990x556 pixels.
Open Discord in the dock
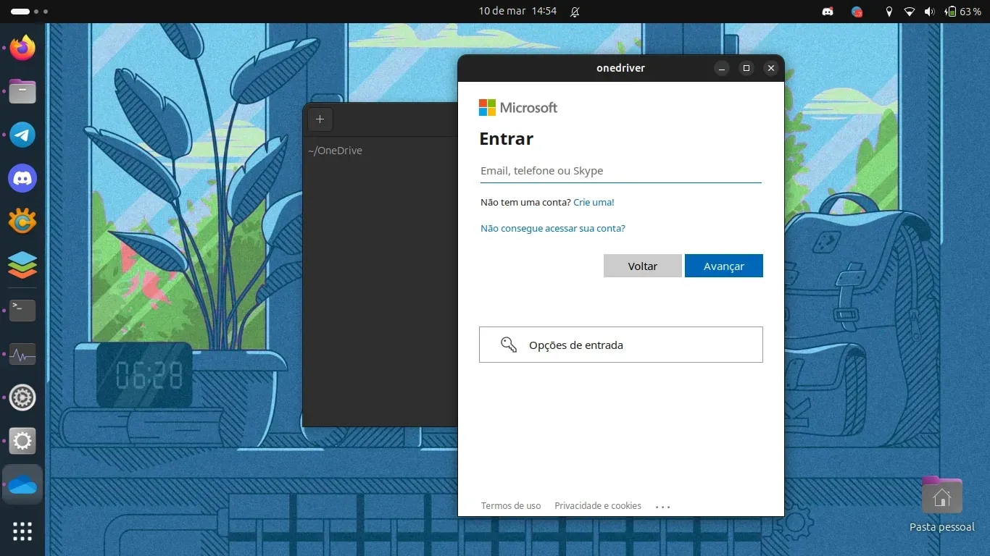[22, 178]
